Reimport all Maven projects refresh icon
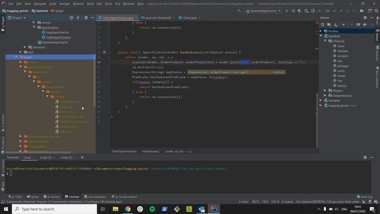 [322, 24]
